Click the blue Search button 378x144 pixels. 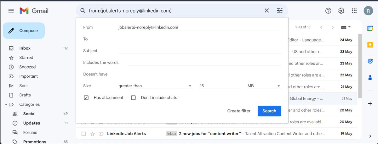[269, 111]
